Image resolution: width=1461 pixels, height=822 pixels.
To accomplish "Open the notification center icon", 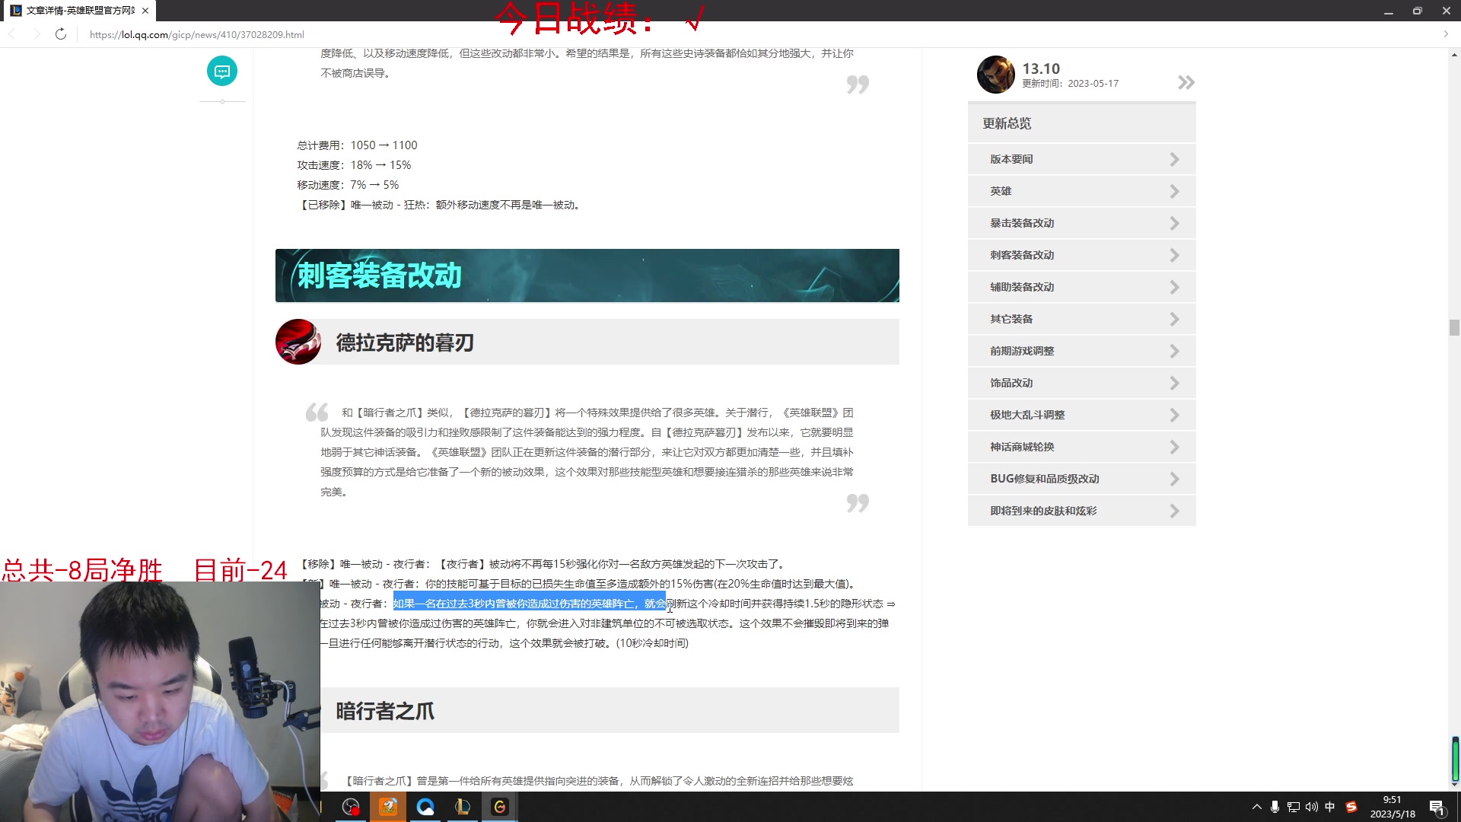I will (1437, 808).
